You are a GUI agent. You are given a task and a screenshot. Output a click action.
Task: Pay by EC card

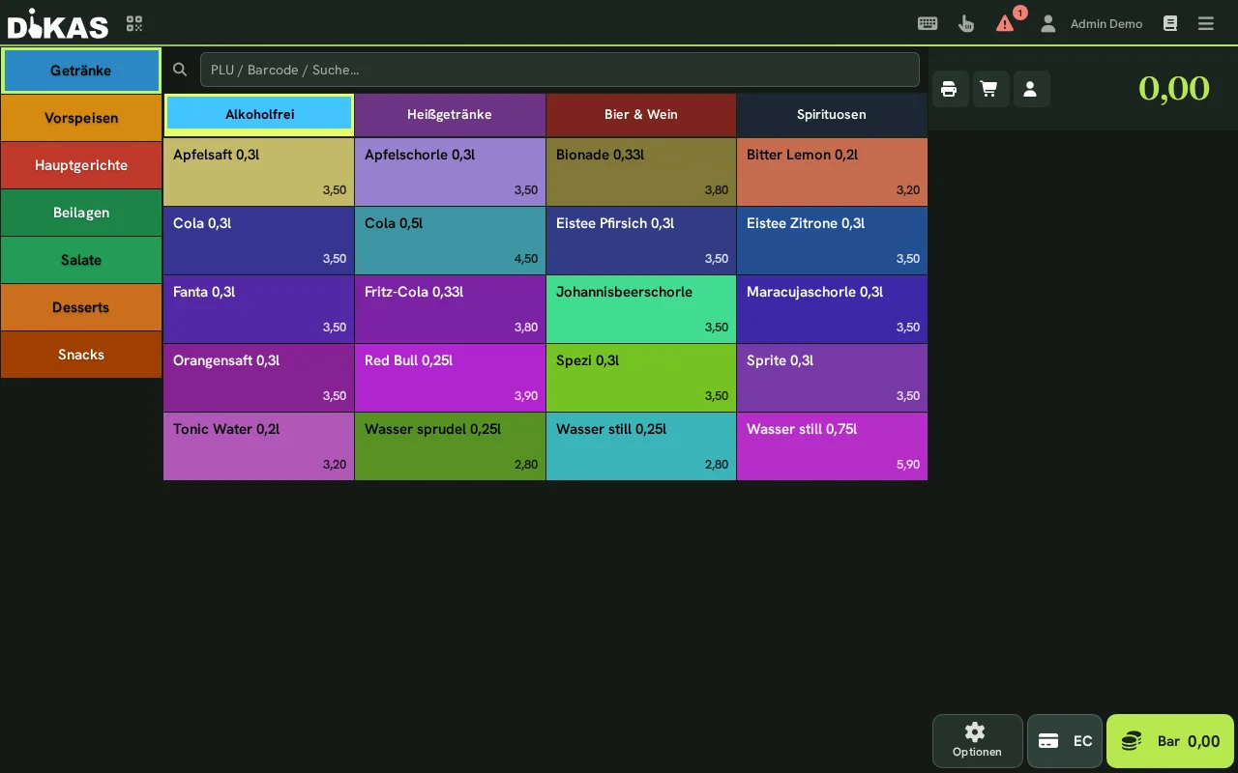coord(1065,741)
